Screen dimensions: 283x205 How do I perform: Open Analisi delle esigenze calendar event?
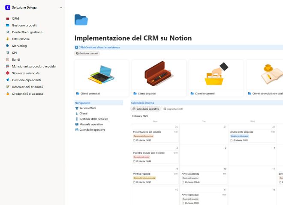pos(252,136)
